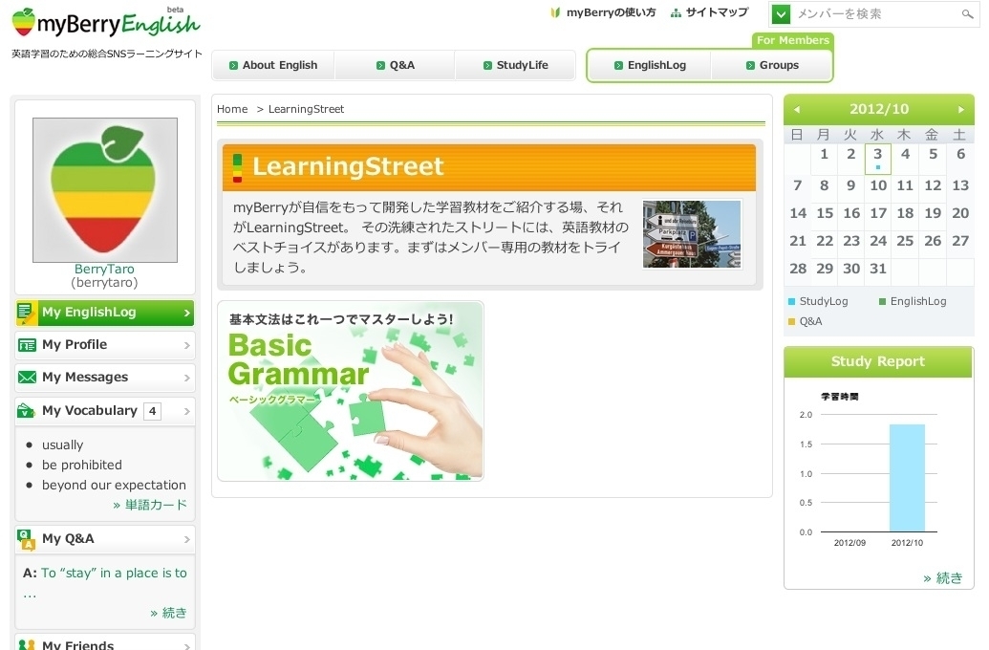Expand My Profile chevron
The image size is (989, 650).
pyautogui.click(x=186, y=345)
